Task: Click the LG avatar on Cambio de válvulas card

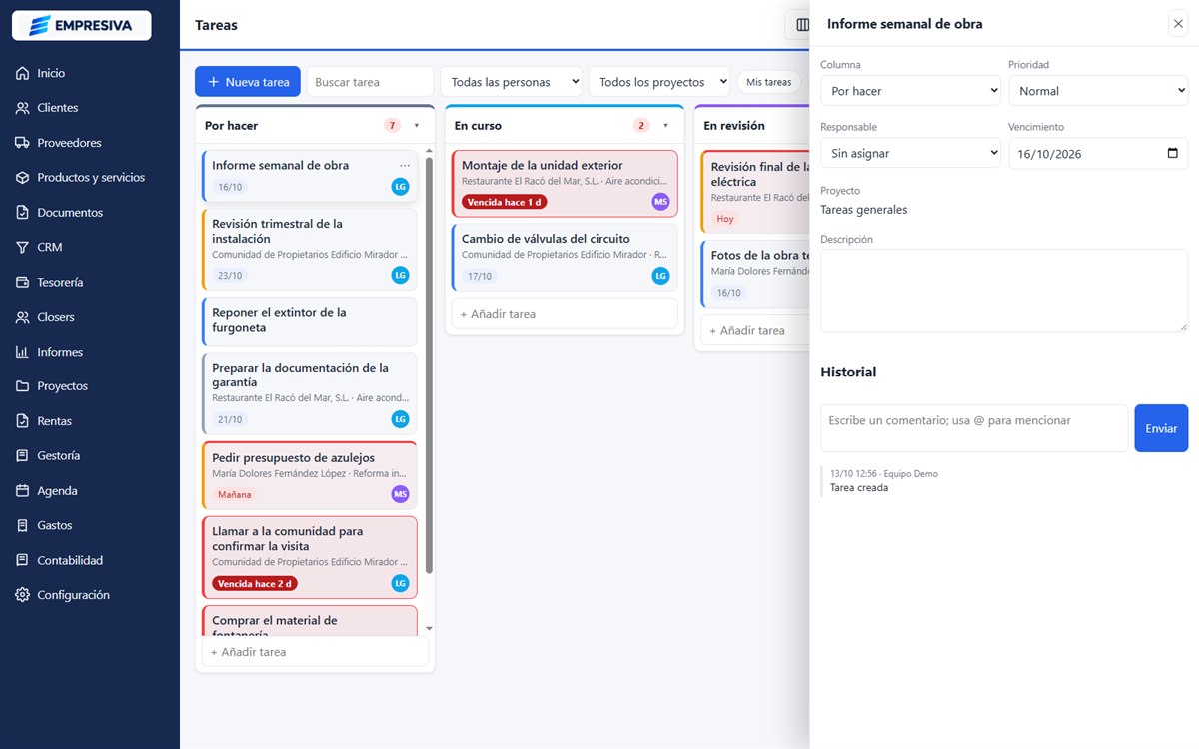Action: (x=660, y=276)
